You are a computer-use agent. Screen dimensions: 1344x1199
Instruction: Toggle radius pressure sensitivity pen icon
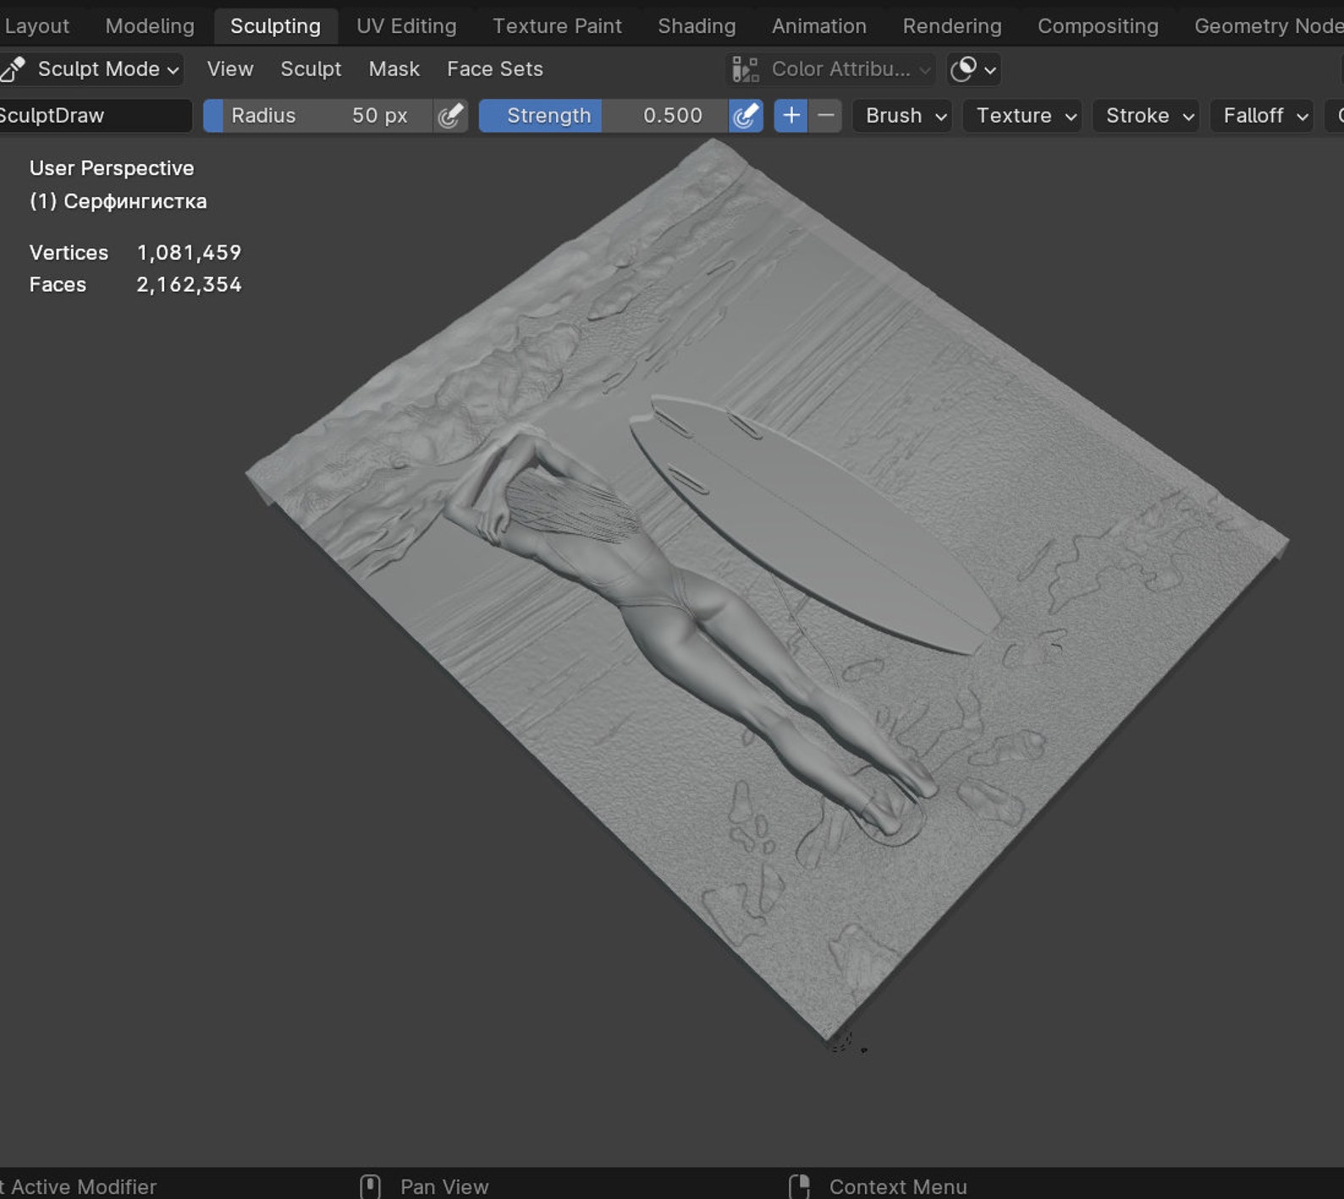[450, 115]
